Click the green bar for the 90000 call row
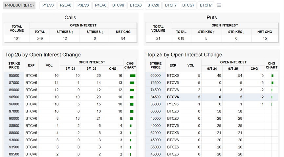Viewport: 284px width, 157px height. pyautogui.click(x=132, y=118)
